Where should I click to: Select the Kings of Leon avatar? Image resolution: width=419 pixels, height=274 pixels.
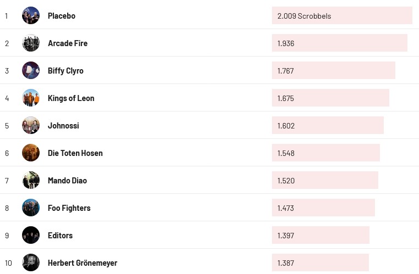[x=31, y=98]
